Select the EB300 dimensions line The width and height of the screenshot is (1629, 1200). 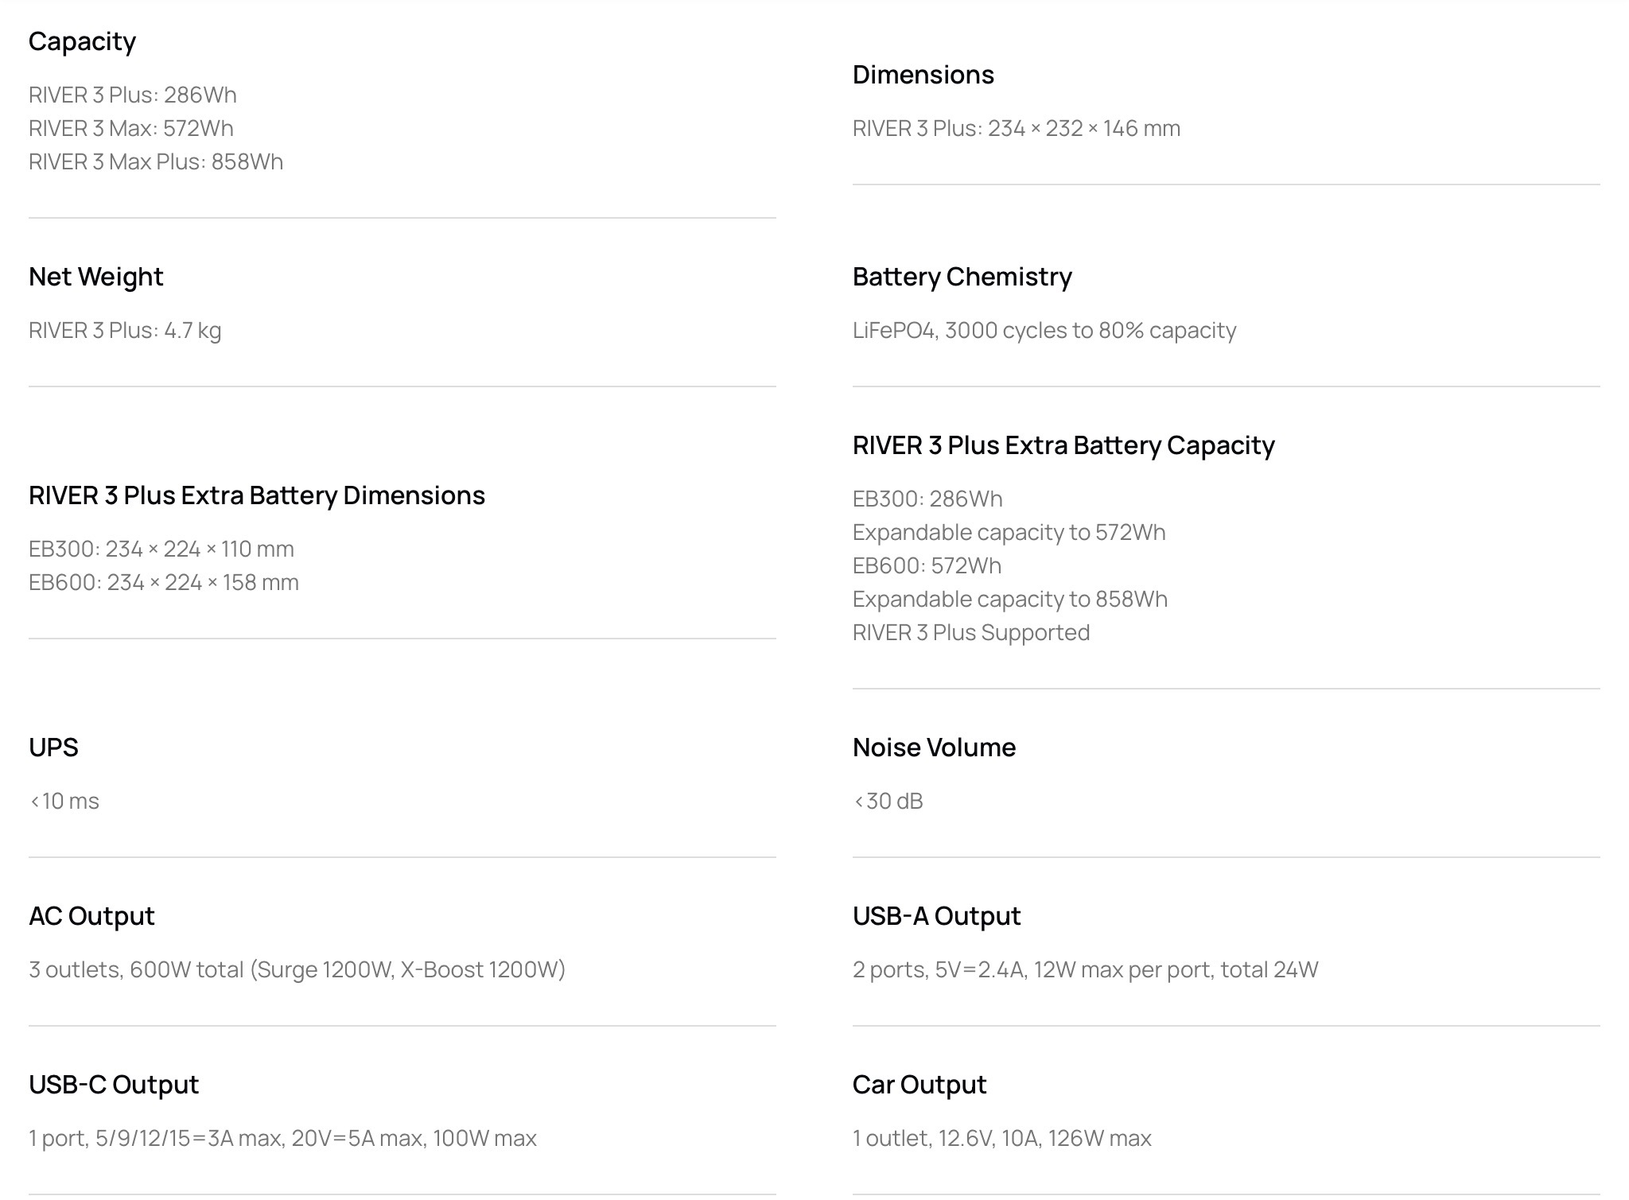coord(161,549)
